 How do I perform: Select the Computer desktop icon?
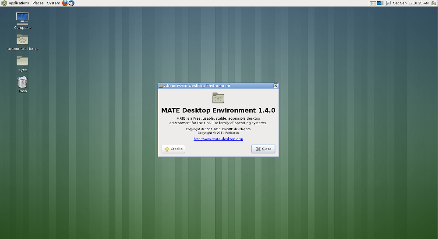point(22,21)
